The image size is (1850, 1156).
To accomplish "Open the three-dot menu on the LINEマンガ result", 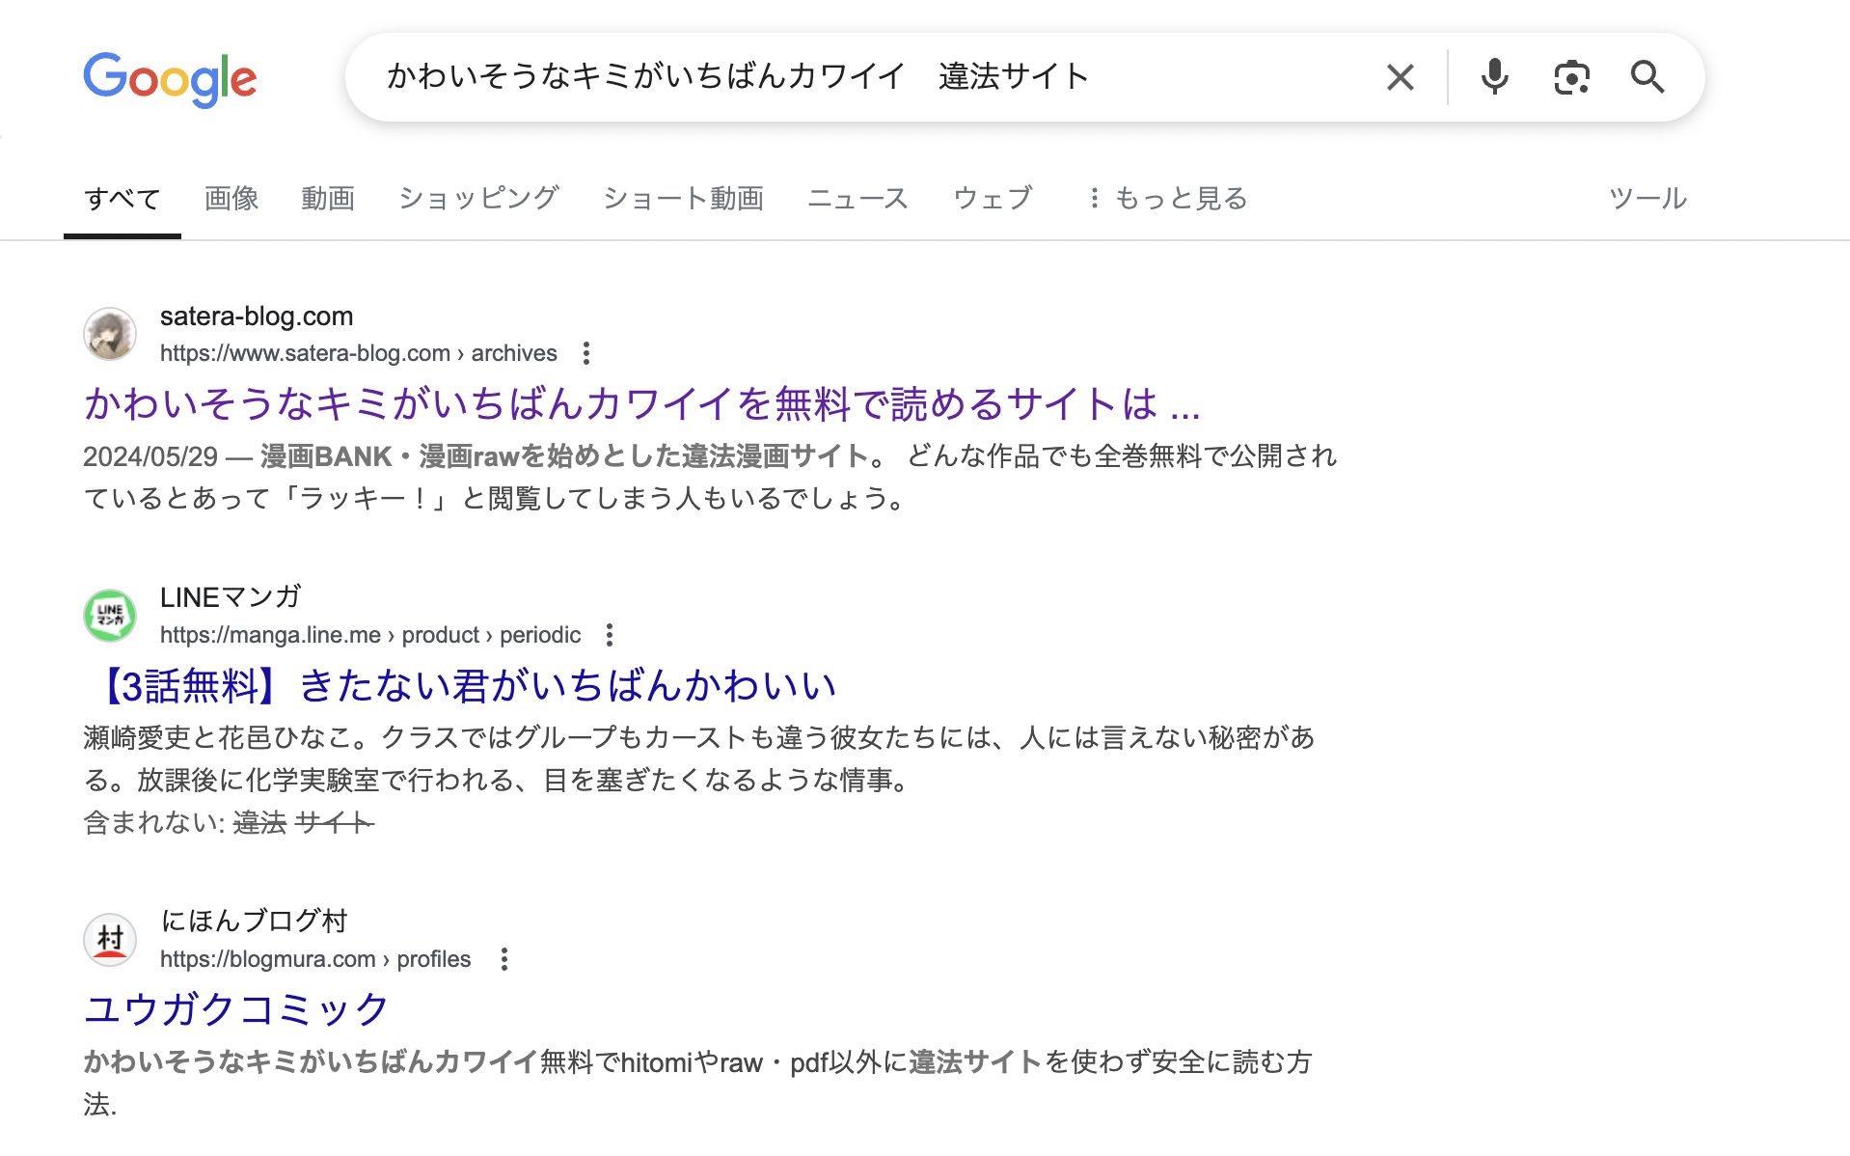I will point(611,636).
